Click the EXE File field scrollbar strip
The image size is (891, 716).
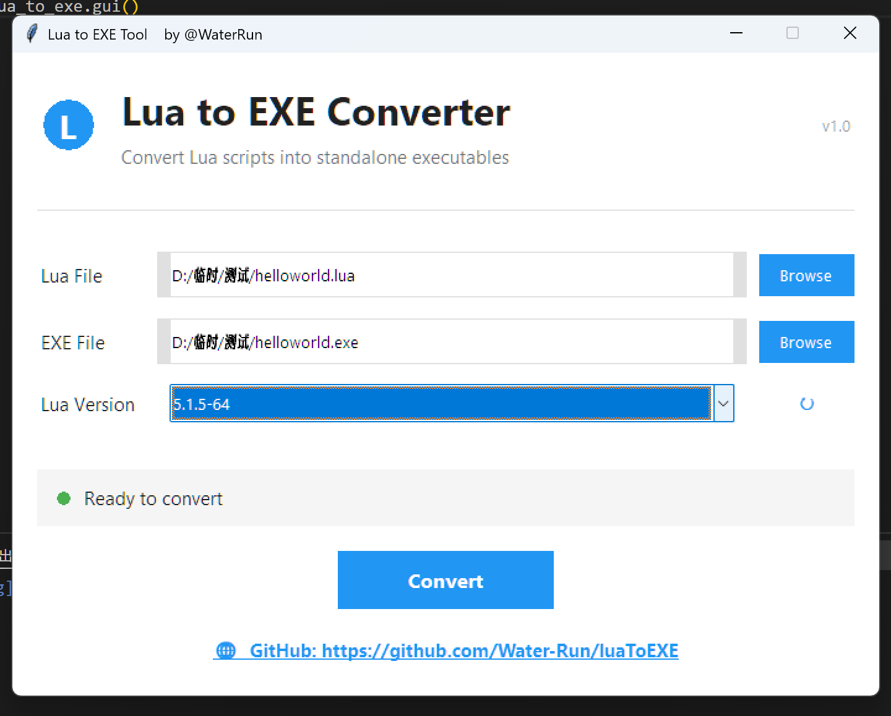[x=740, y=342]
